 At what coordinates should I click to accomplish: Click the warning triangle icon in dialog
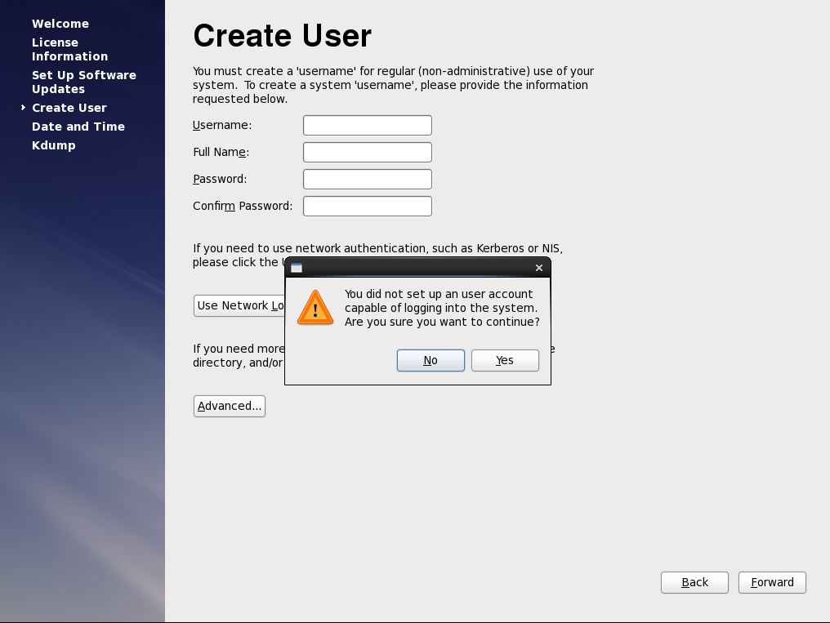coord(315,307)
